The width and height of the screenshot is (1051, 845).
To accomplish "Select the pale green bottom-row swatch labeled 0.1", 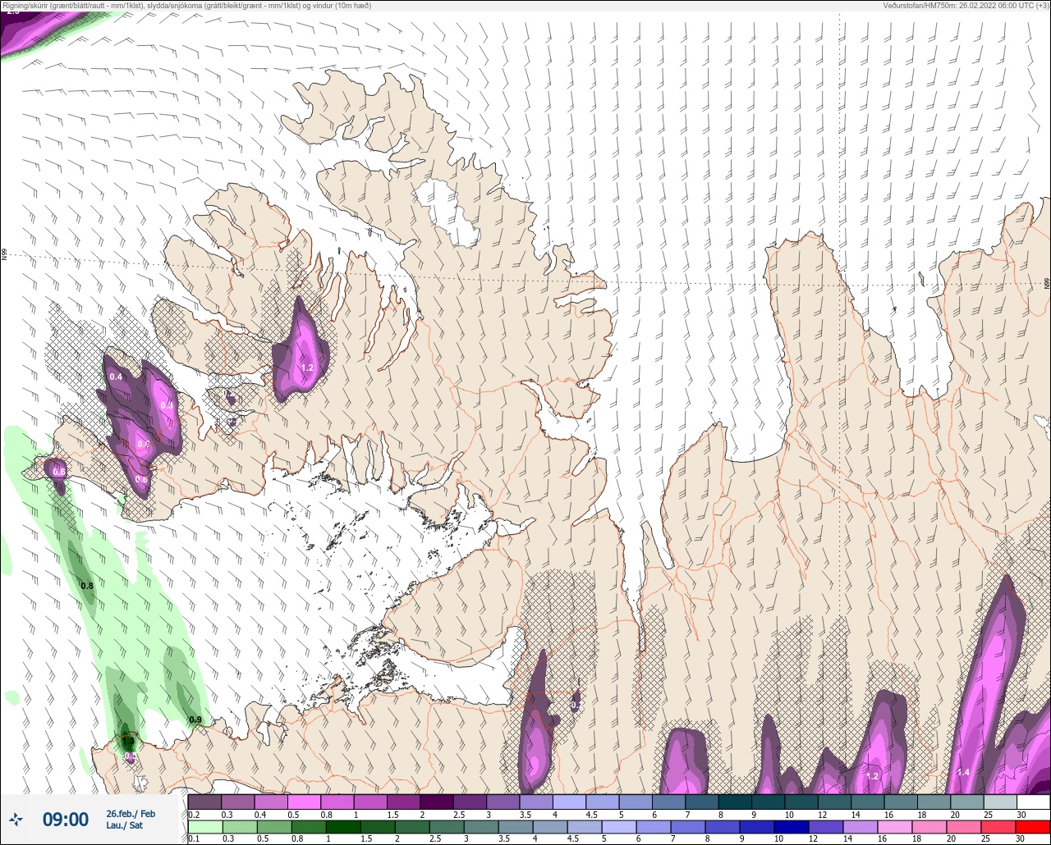I will (204, 826).
